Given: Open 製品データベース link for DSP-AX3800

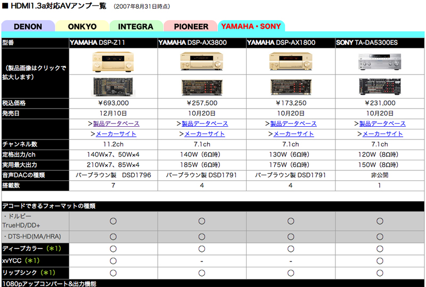Looking at the screenshot, I should pos(205,124).
